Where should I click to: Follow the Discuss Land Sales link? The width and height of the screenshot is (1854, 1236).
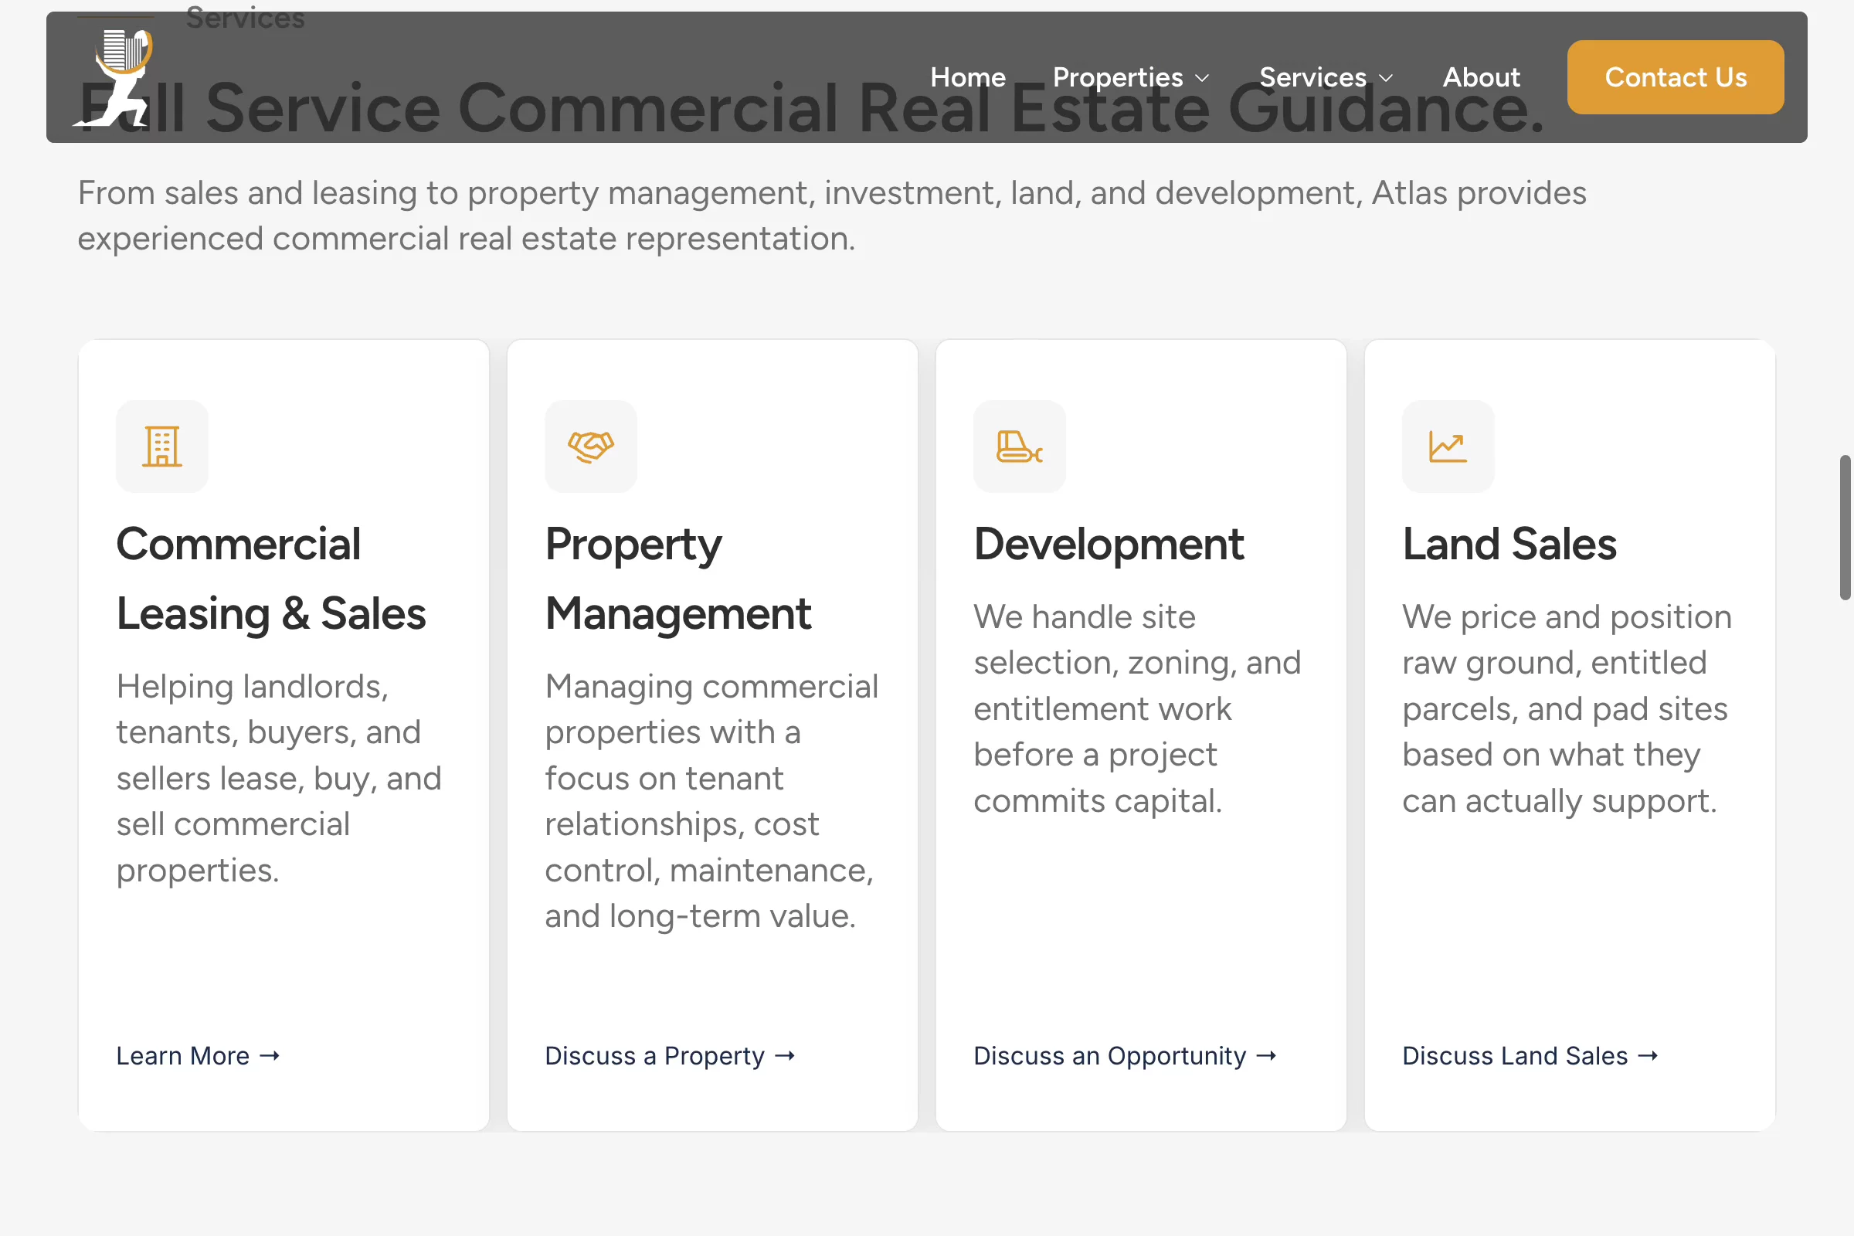click(x=1530, y=1055)
